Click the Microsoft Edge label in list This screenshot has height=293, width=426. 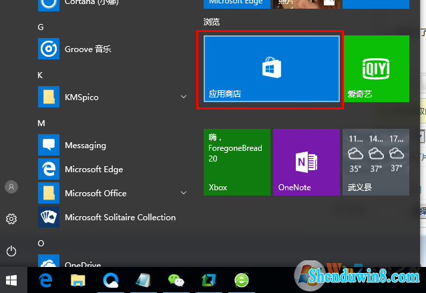point(93,170)
